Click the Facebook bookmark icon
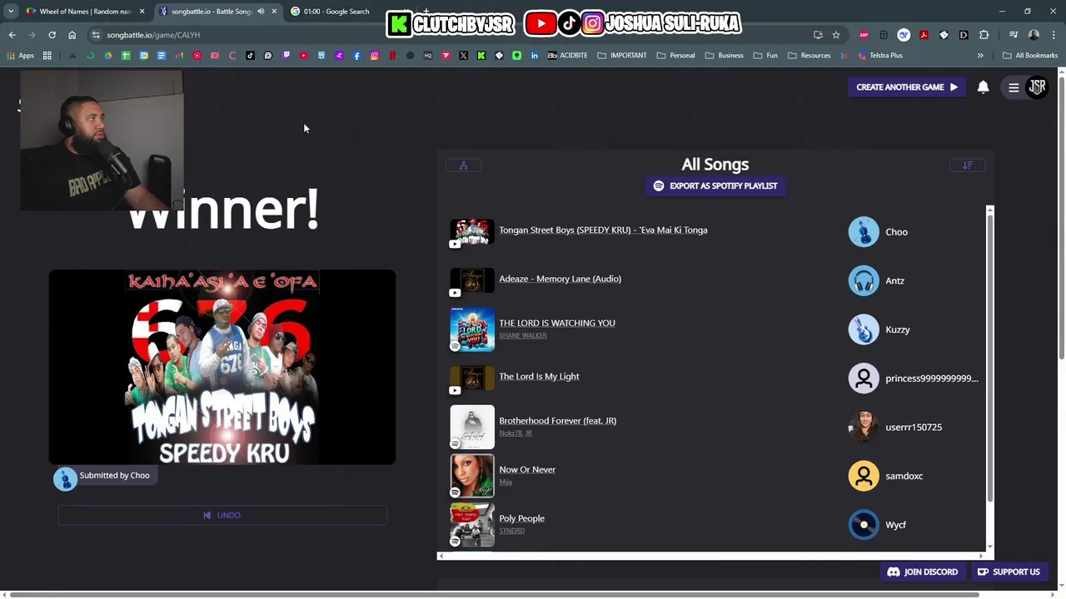This screenshot has height=599, width=1066. click(357, 56)
